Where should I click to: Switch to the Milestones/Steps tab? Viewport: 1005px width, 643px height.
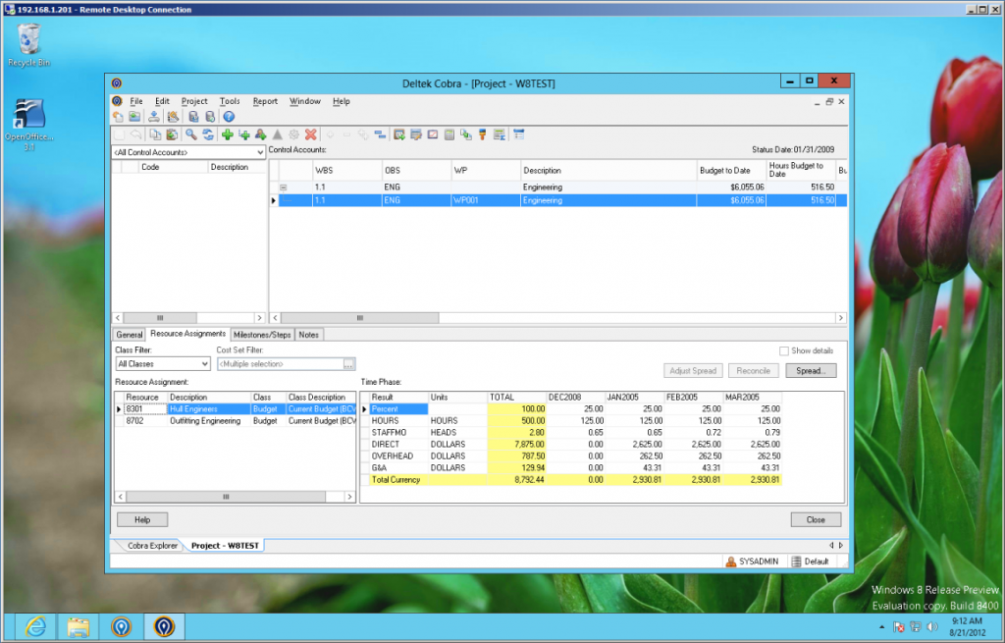click(262, 334)
